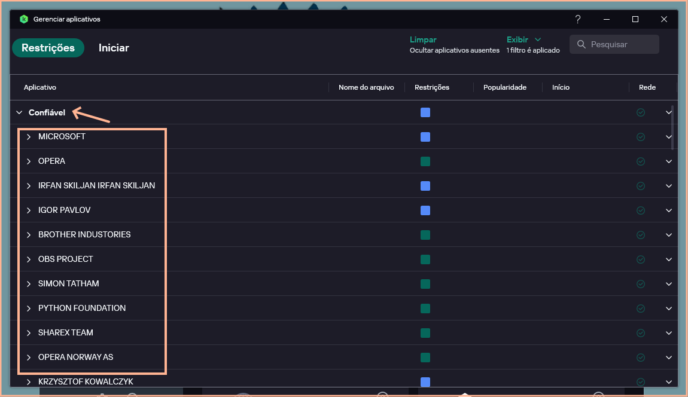The height and width of the screenshot is (397, 688).
Task: Click network icon for OPERA NORWAY AS row
Action: pos(641,358)
